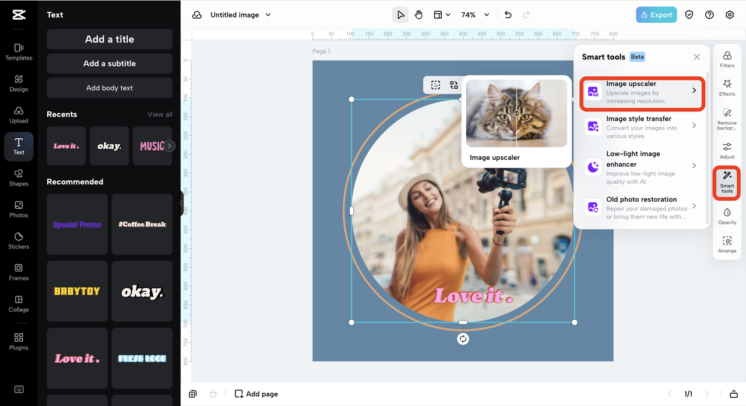746x406 pixels.
Task: Select the pointer selection tool
Action: pos(400,15)
